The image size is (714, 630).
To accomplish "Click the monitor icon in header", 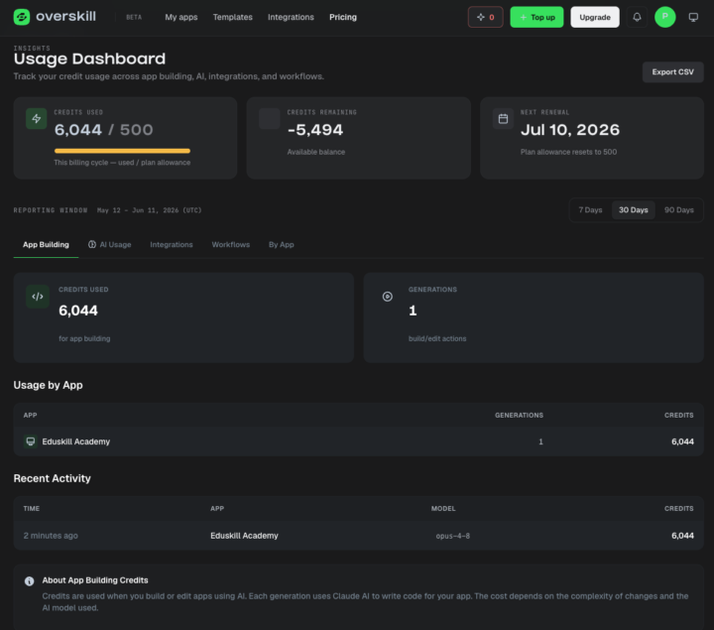I will pyautogui.click(x=693, y=17).
